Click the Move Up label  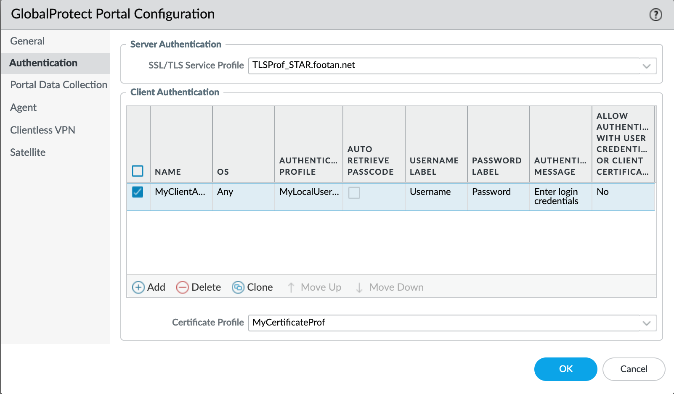[321, 287]
